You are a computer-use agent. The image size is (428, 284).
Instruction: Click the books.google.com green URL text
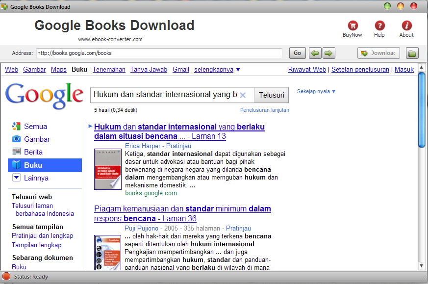click(x=151, y=193)
